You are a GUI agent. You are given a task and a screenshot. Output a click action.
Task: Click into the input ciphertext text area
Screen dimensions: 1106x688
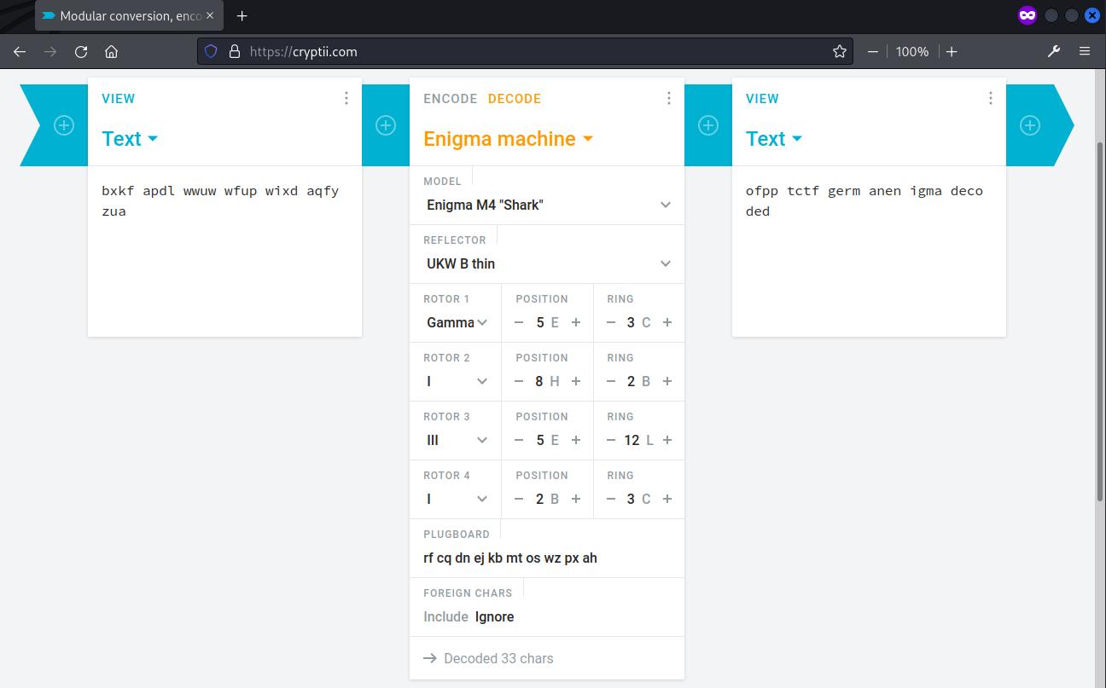coord(224,251)
